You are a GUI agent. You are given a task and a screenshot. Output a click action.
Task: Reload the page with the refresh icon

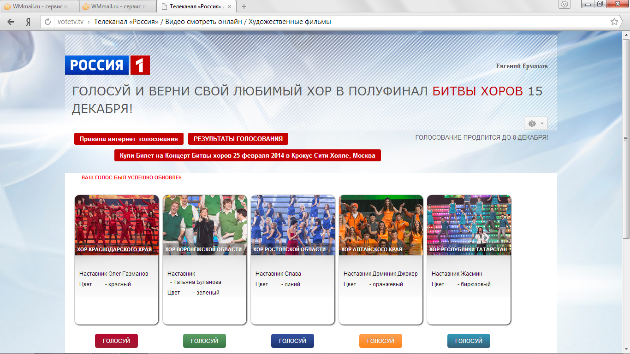[48, 22]
